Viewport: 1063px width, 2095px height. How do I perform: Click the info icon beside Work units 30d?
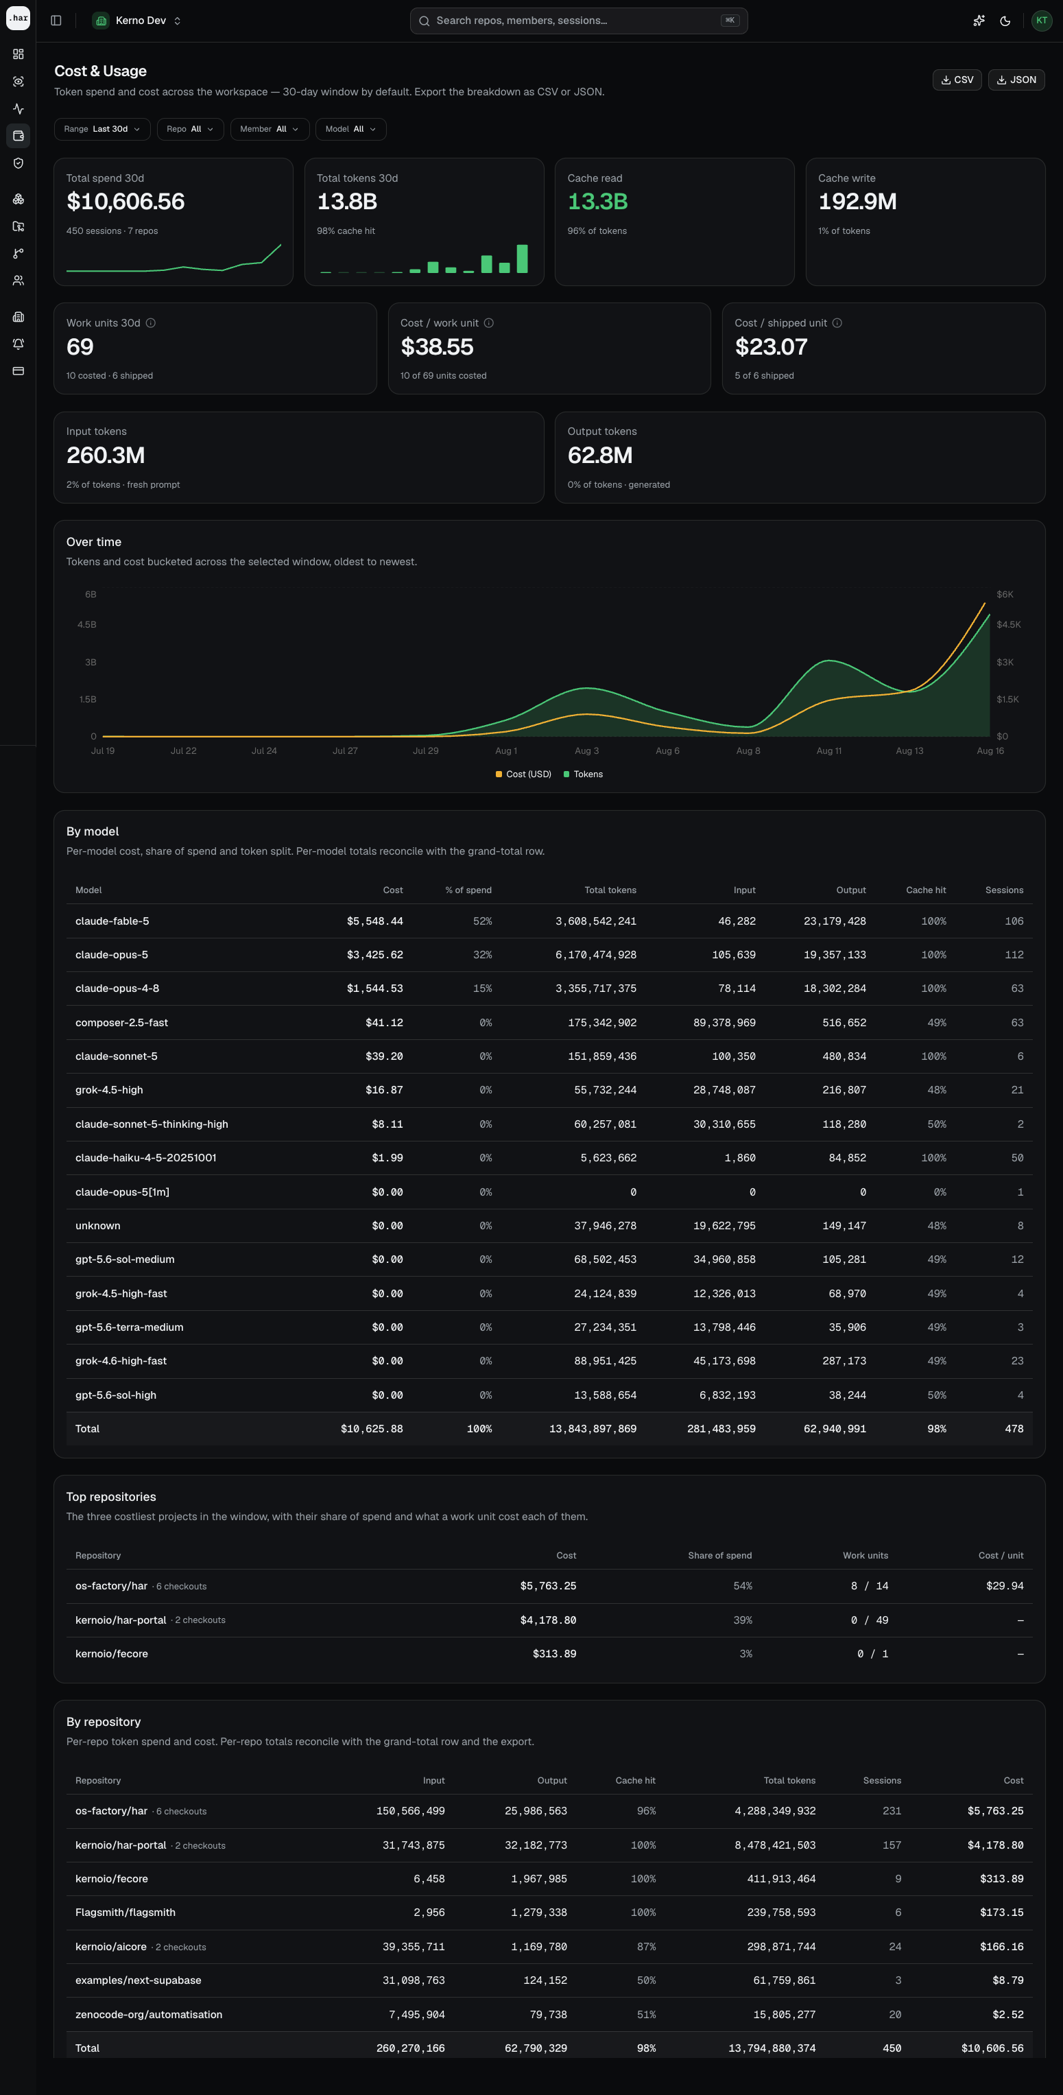(150, 323)
